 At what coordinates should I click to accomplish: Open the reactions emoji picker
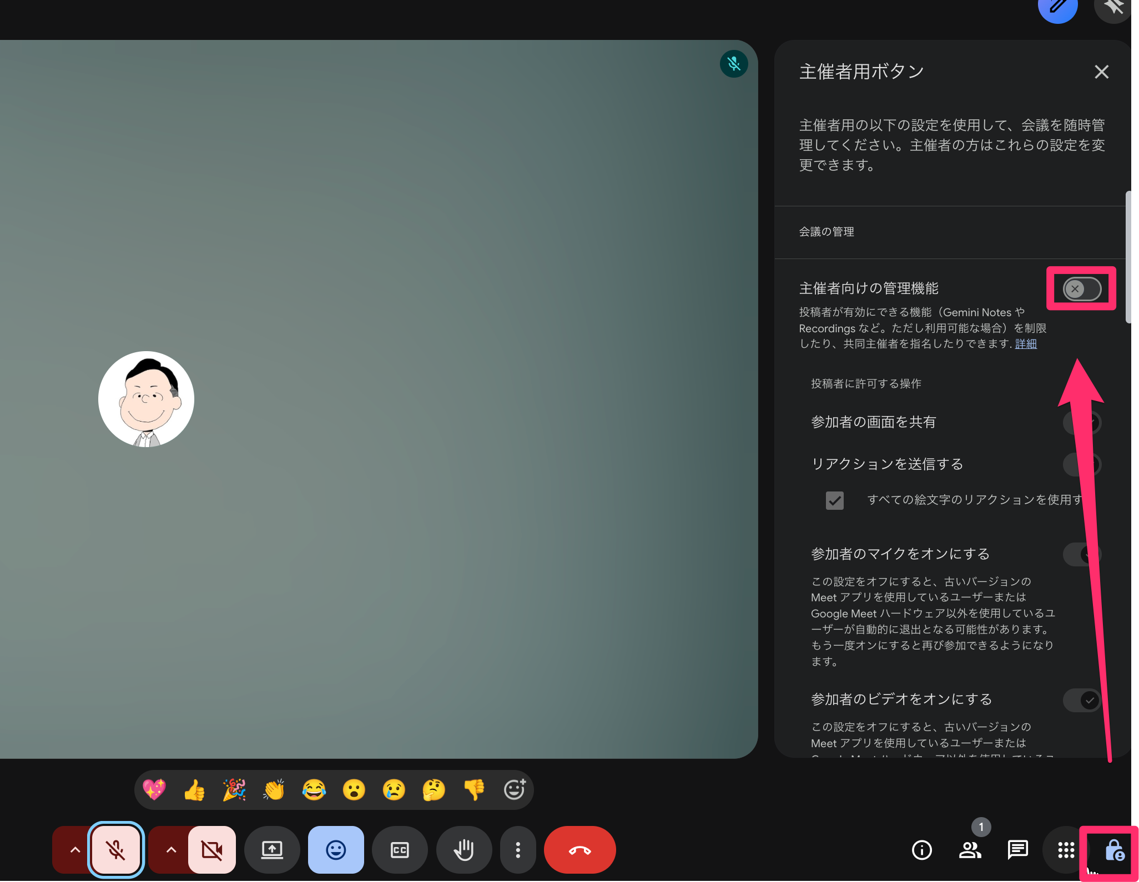335,849
